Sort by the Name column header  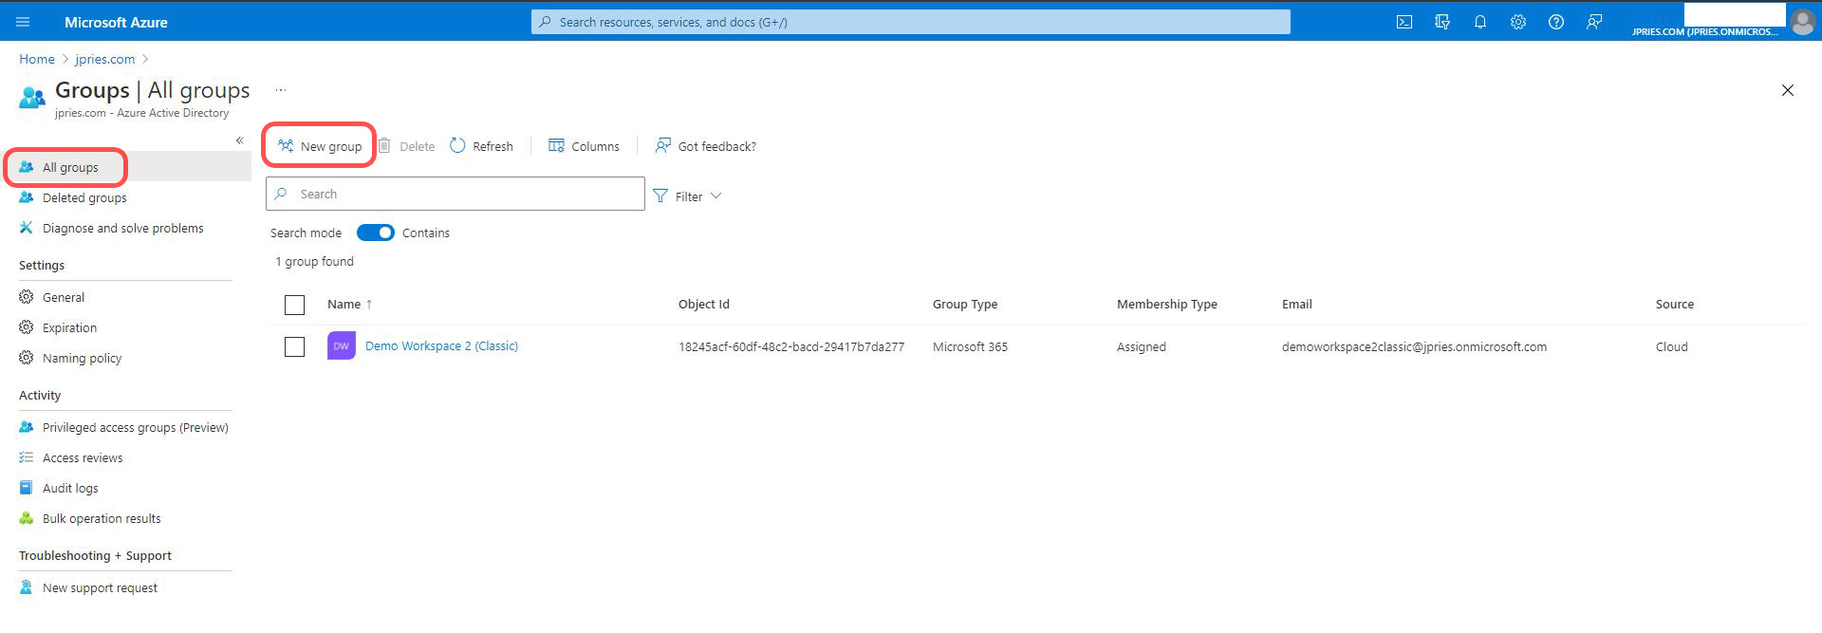coord(344,305)
